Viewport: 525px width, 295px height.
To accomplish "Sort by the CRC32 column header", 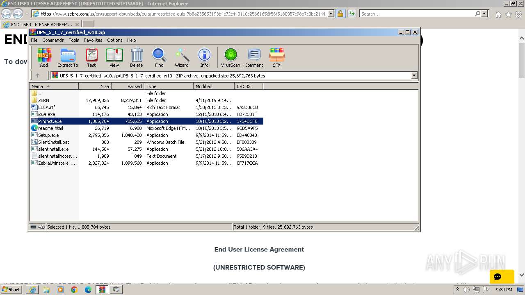I will pyautogui.click(x=249, y=86).
